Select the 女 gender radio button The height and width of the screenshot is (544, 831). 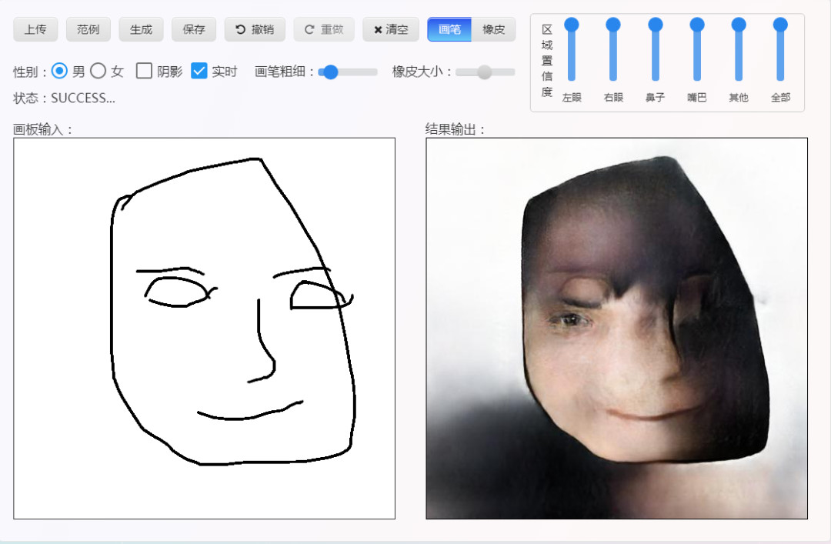tap(98, 71)
